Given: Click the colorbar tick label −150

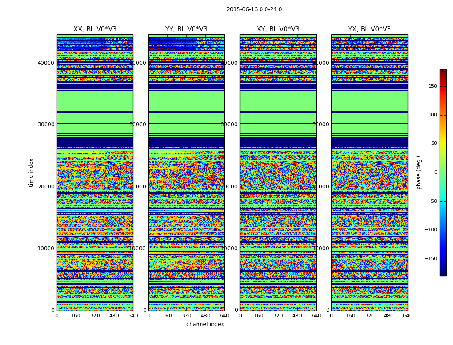Looking at the screenshot, I should (431, 258).
